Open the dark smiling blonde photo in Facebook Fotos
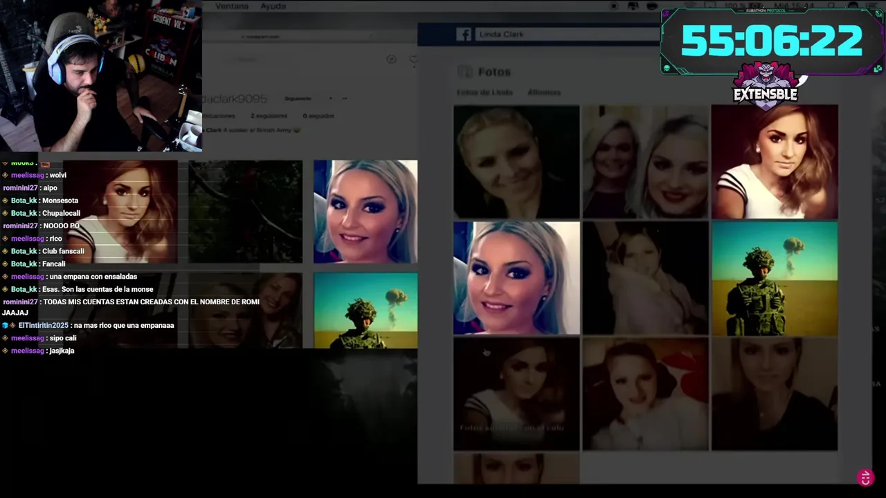The height and width of the screenshot is (498, 886). [x=516, y=162]
